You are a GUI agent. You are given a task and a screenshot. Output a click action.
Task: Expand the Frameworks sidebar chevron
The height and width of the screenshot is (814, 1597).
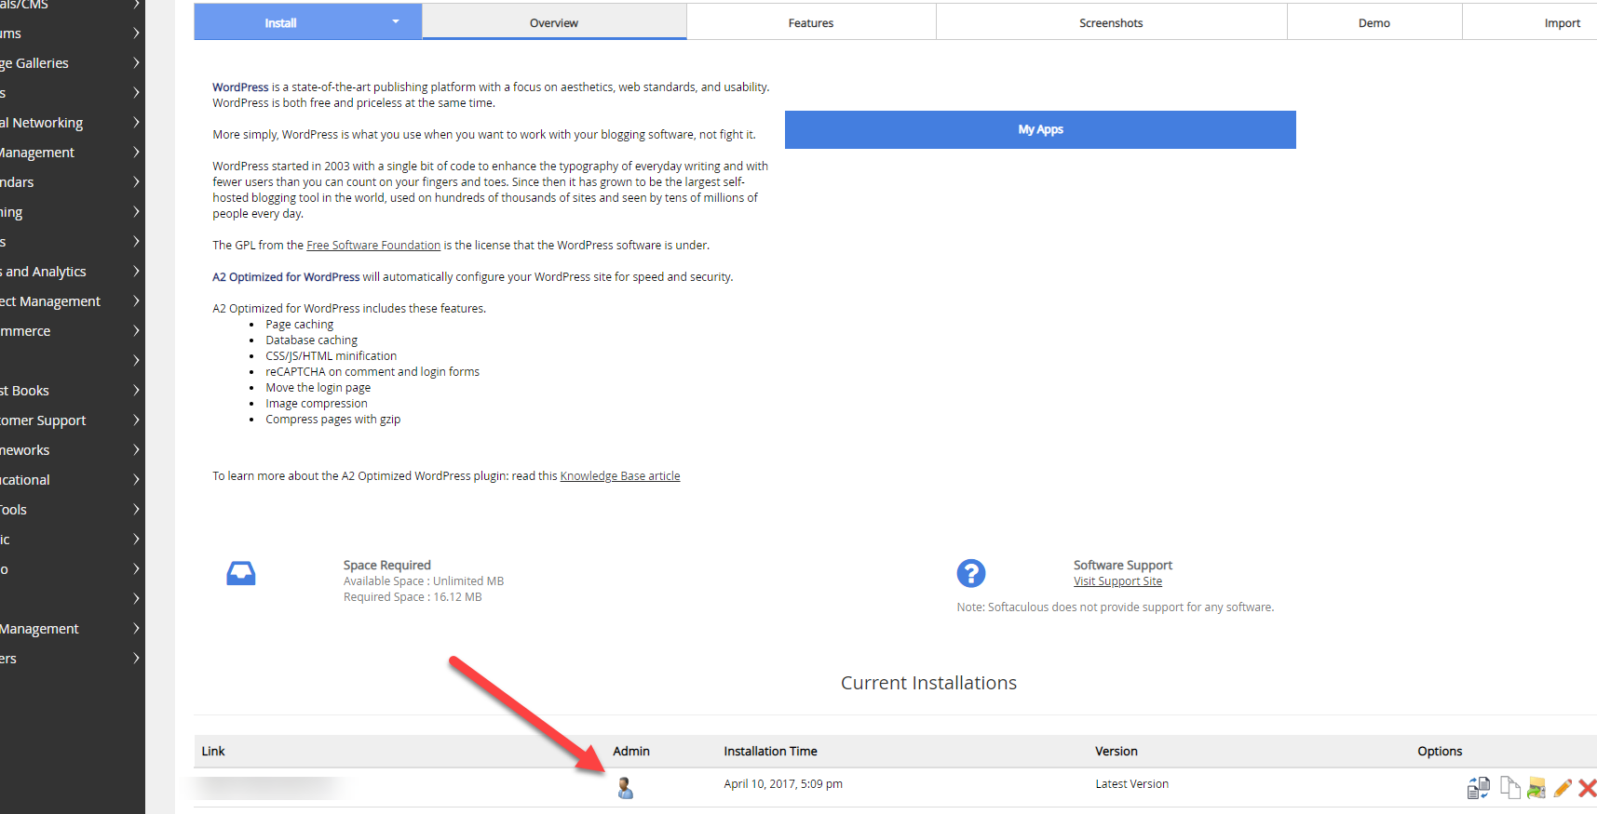tap(136, 450)
